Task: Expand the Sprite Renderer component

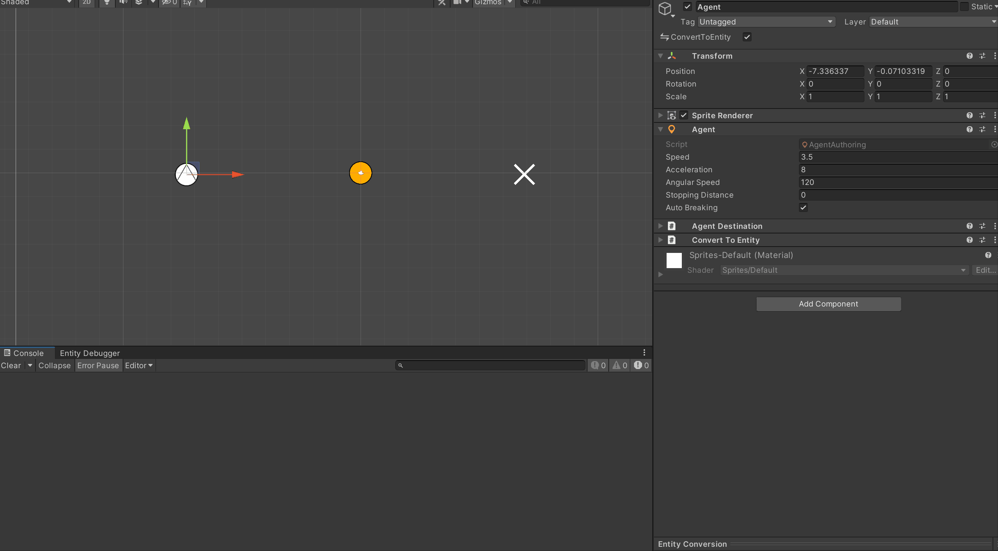Action: click(x=660, y=115)
